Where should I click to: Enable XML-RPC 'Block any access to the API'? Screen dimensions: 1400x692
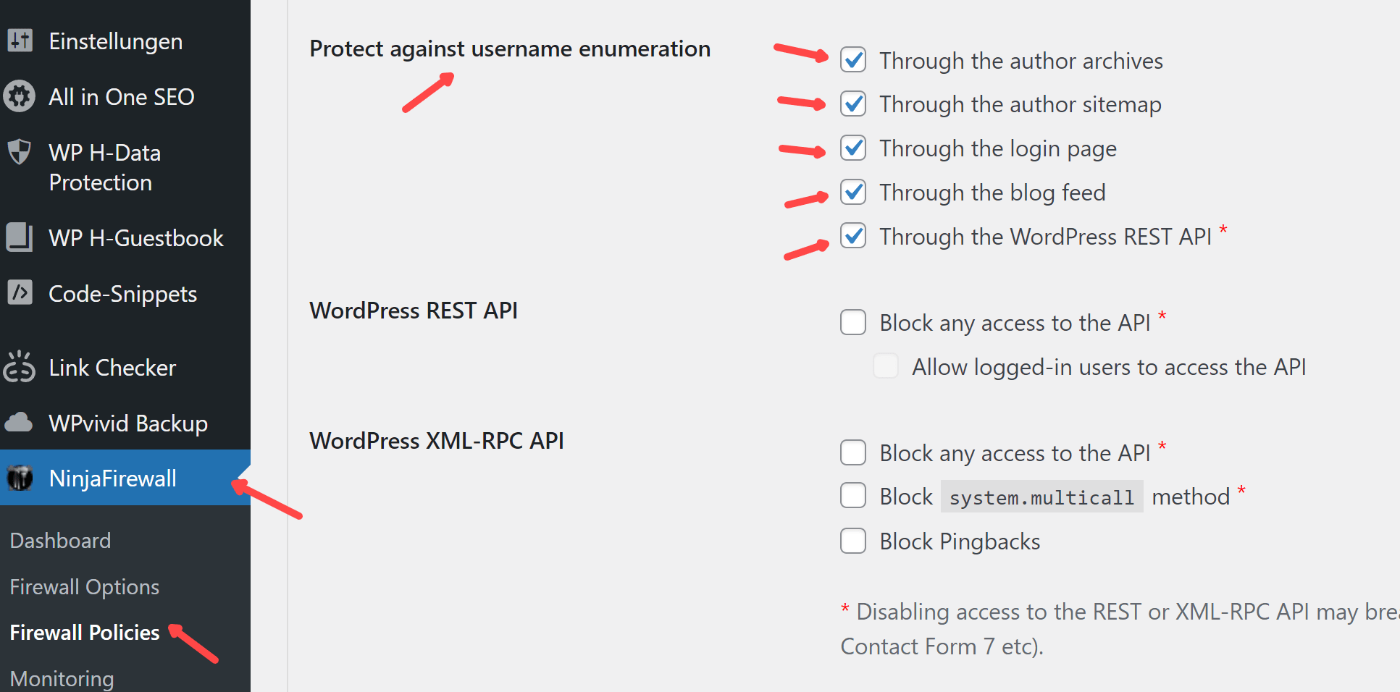(x=853, y=453)
